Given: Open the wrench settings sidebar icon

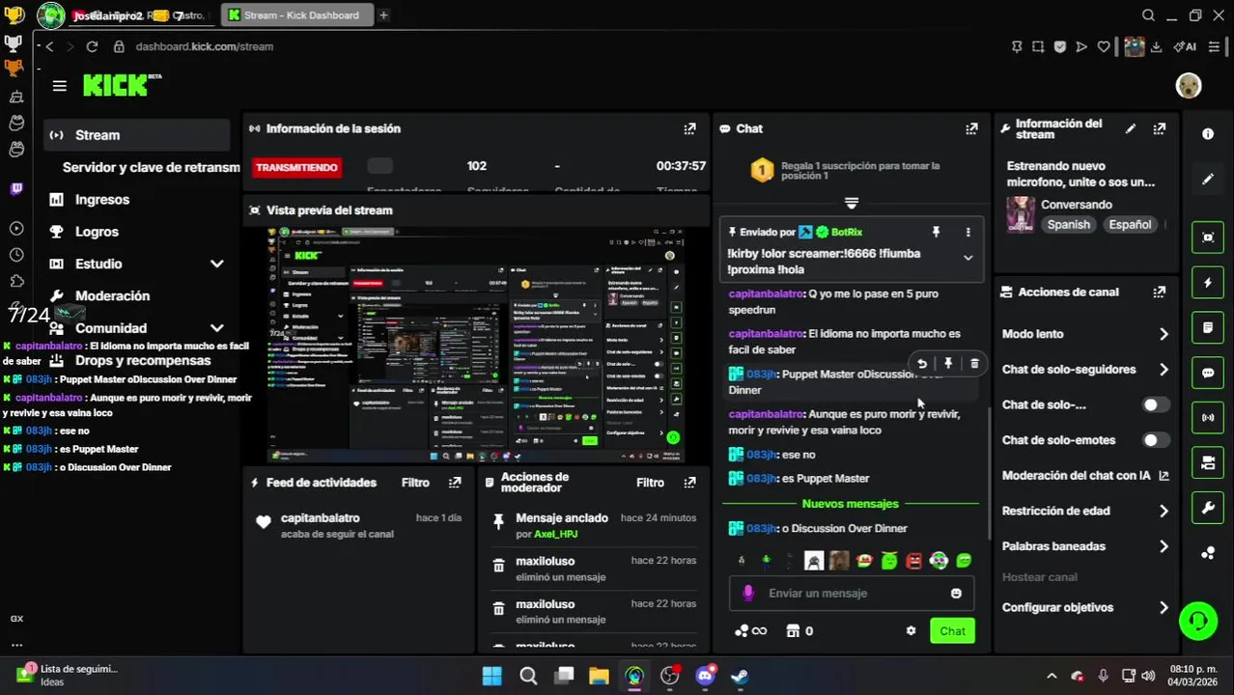Looking at the screenshot, I should (x=1208, y=508).
